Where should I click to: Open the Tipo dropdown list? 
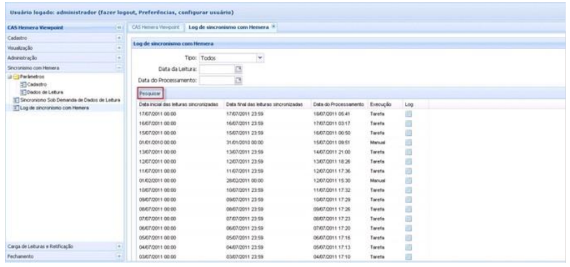(260, 57)
